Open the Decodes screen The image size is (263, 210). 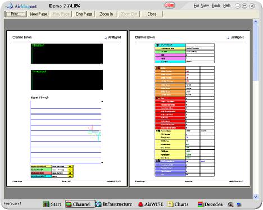tap(210, 204)
